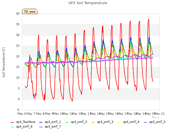Toggle sp3_smT_6 series in legend
This screenshot has width=176, height=132.
coord(21,127)
